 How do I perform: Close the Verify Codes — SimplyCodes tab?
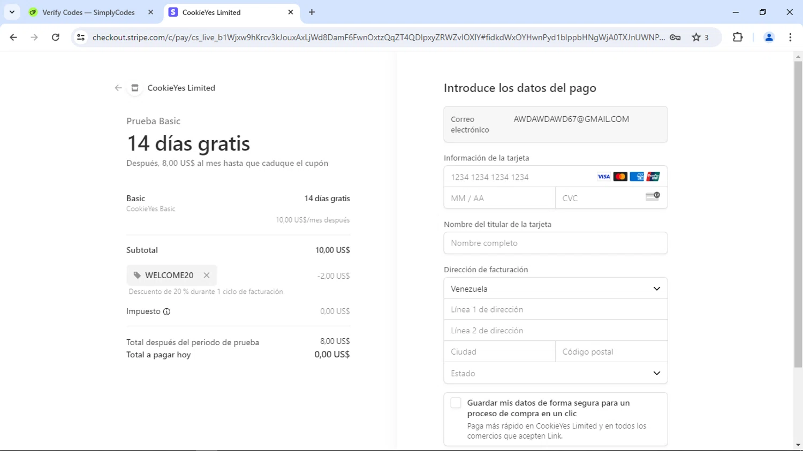pos(150,12)
